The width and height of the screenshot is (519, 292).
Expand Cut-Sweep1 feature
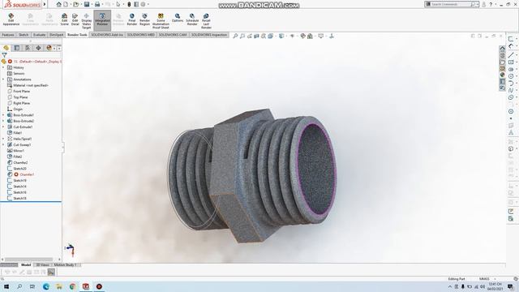click(3, 145)
